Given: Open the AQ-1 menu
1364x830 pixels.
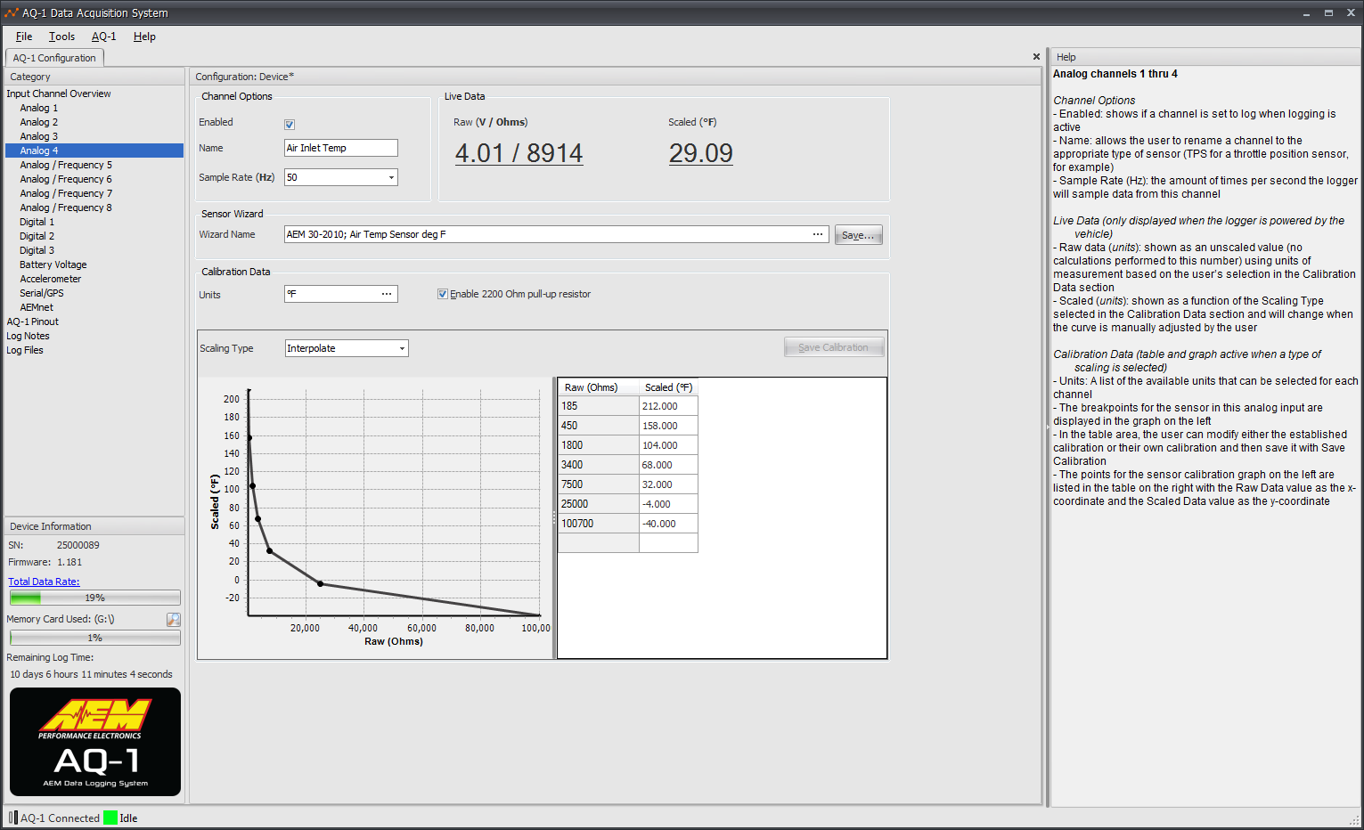Looking at the screenshot, I should click(103, 37).
